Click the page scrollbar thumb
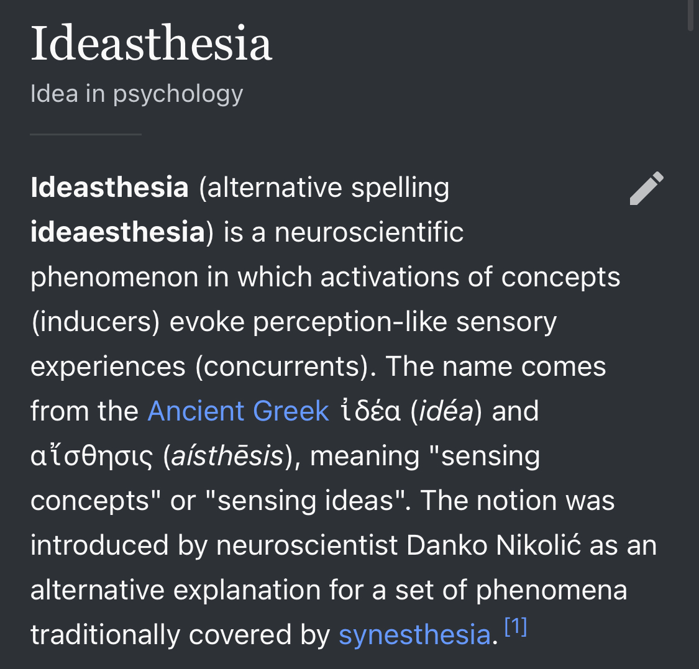Viewport: 699px width, 669px height. (691, 16)
